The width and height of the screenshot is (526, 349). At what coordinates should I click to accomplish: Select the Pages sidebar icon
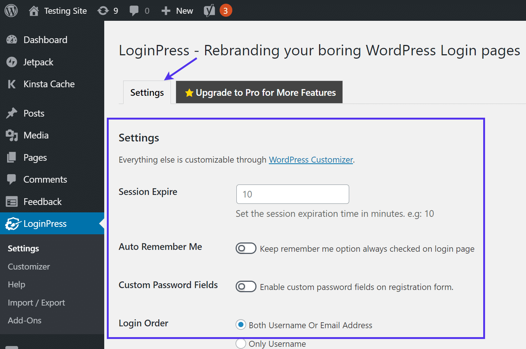(x=12, y=157)
